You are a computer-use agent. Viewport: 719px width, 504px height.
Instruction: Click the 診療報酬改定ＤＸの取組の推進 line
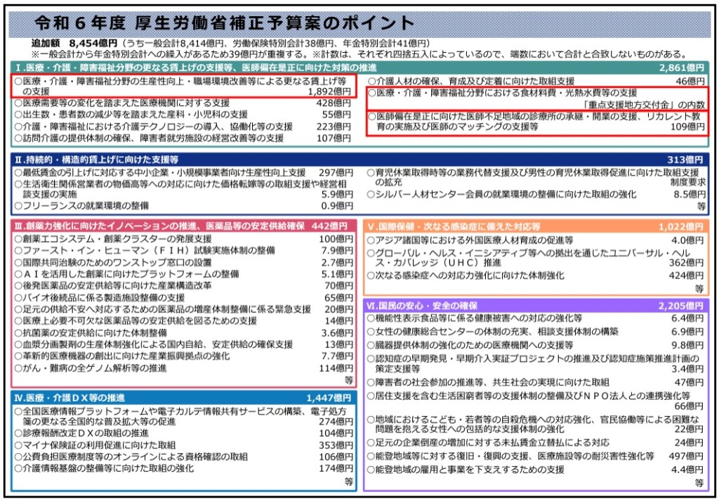tap(86, 434)
